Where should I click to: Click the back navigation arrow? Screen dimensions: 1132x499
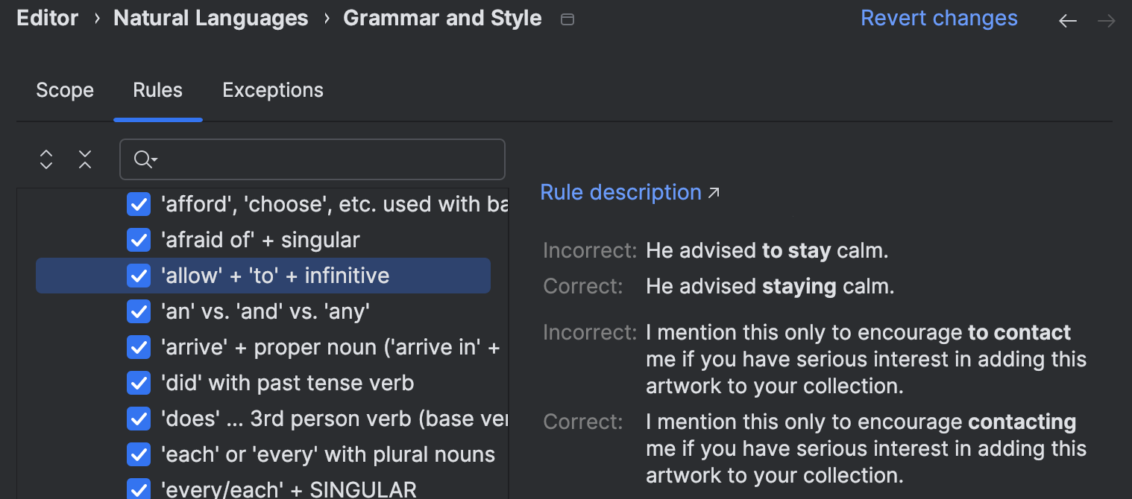(x=1068, y=21)
